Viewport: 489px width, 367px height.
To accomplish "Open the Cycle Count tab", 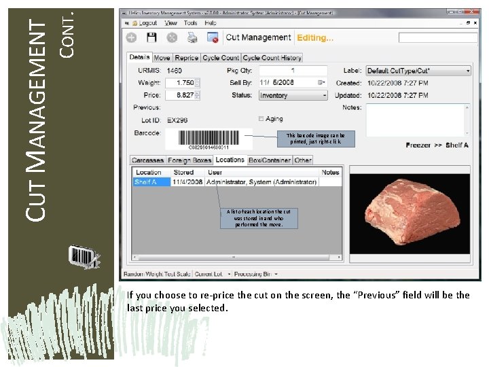I will (x=221, y=58).
